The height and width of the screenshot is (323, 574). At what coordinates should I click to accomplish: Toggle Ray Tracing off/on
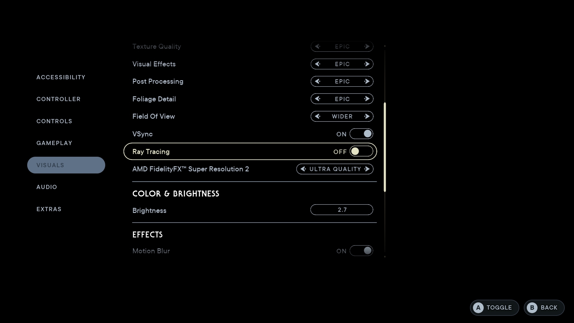(361, 151)
